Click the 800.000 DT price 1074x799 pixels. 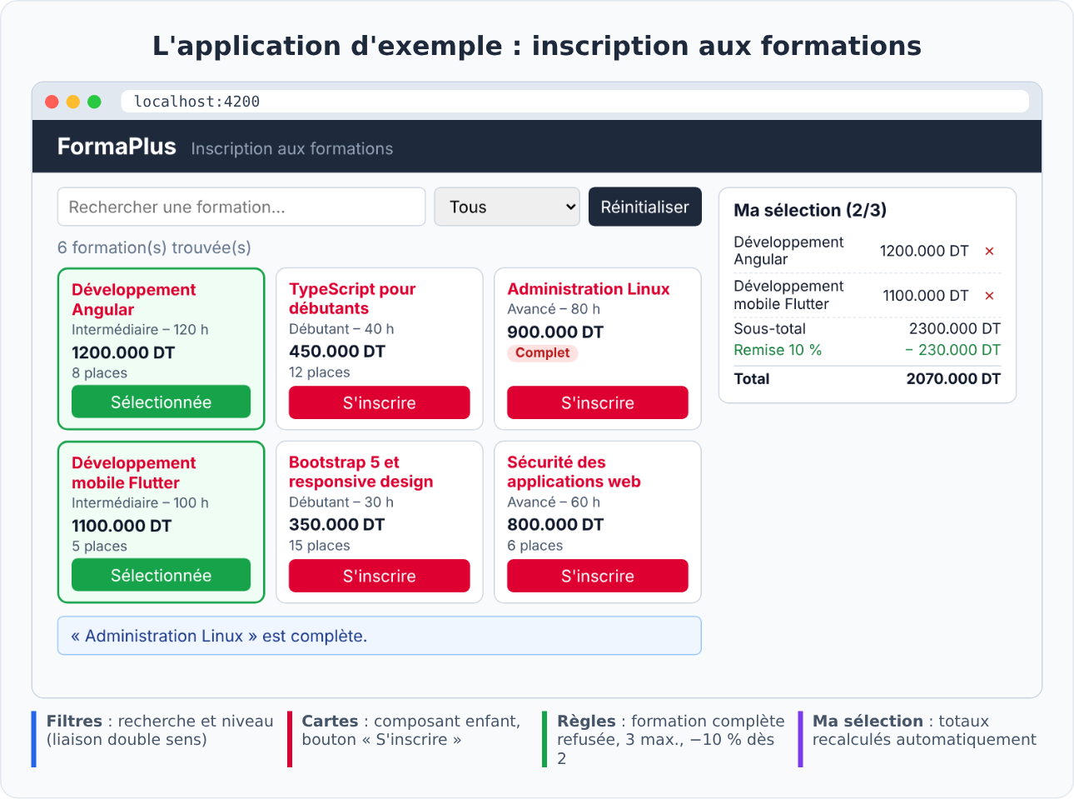tap(555, 525)
